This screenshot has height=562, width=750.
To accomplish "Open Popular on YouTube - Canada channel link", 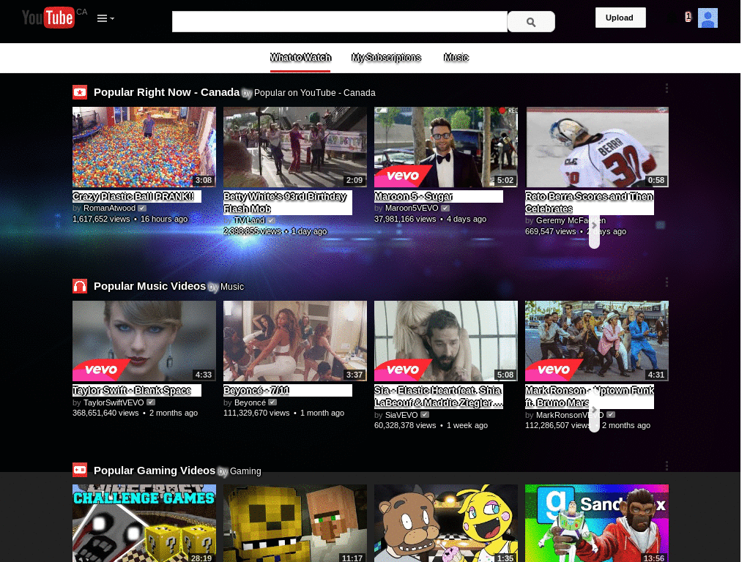I will coord(315,93).
